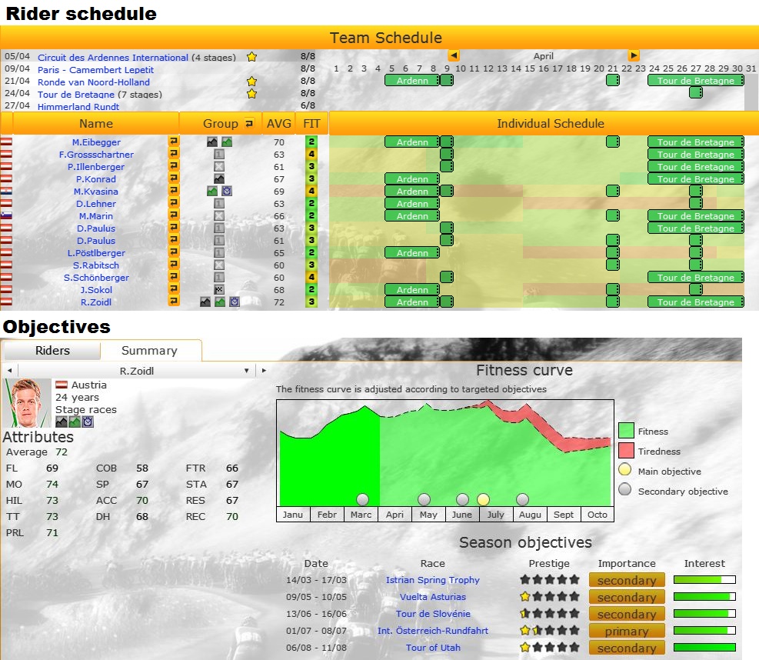Click the gold star next to Tour de Bretagne
This screenshot has width=759, height=660.
point(251,94)
